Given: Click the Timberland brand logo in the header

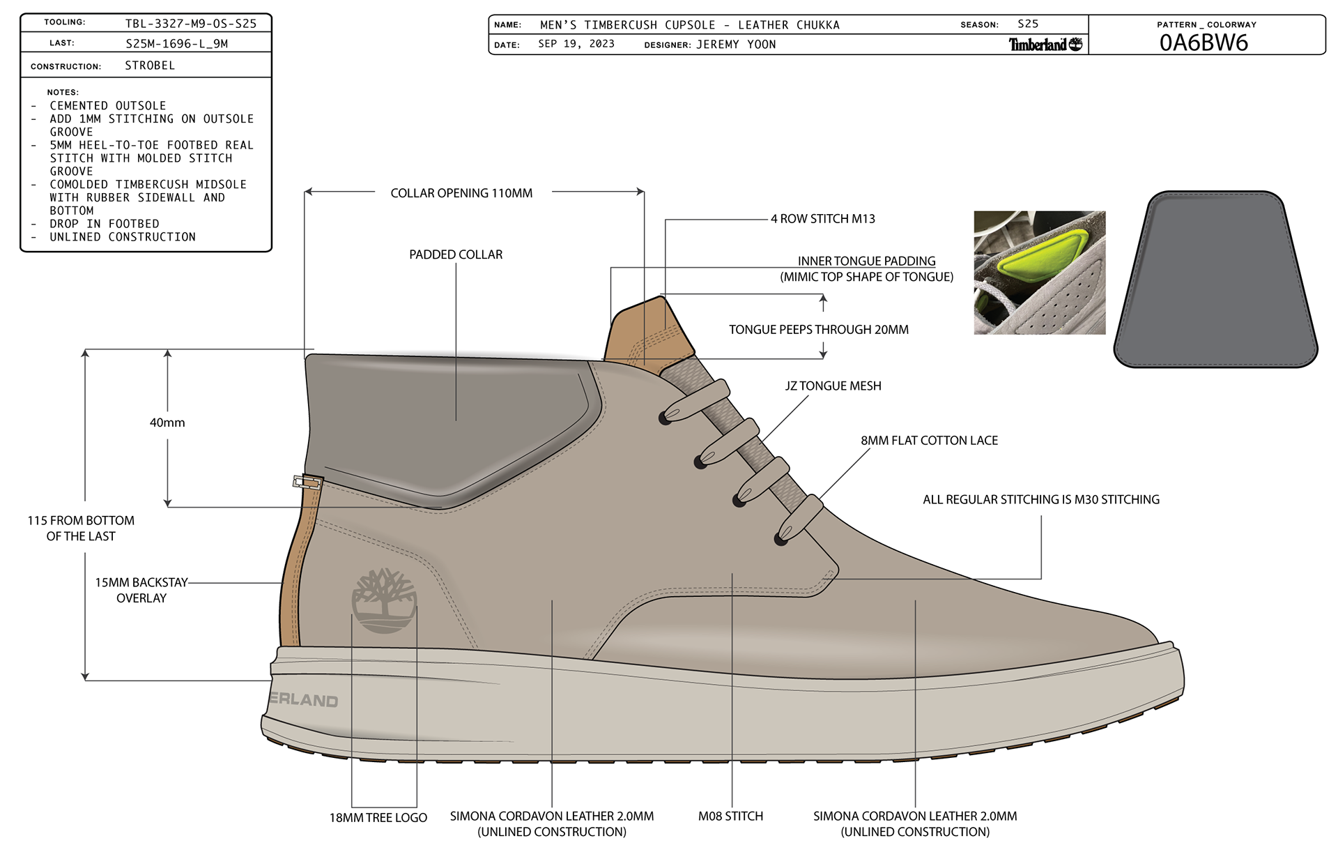Looking at the screenshot, I should (1046, 45).
